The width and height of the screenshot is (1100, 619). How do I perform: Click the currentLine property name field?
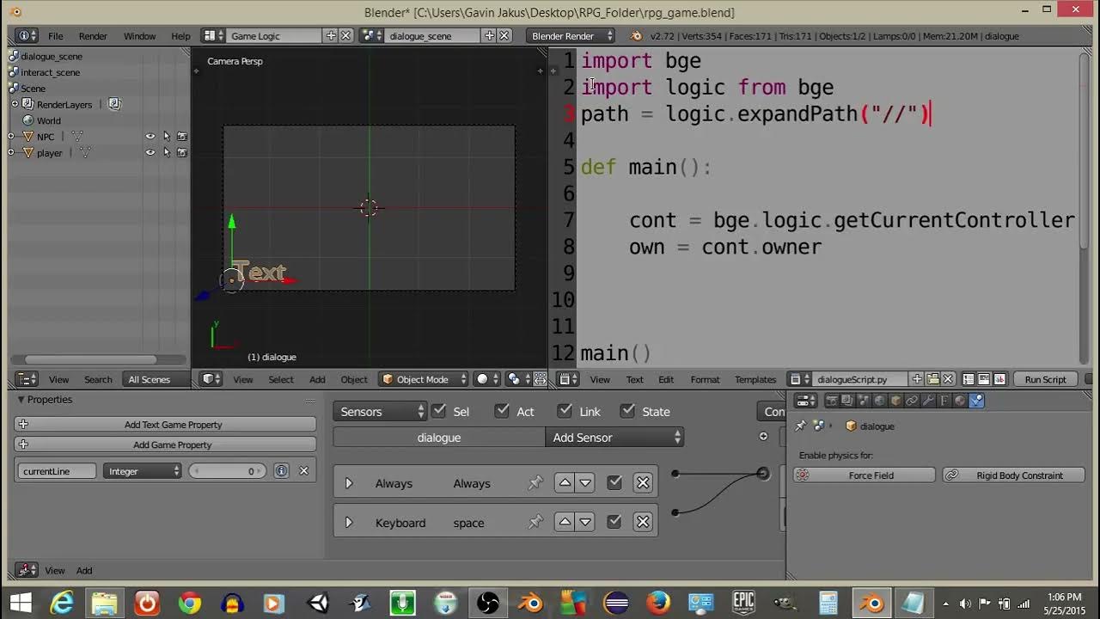click(57, 471)
